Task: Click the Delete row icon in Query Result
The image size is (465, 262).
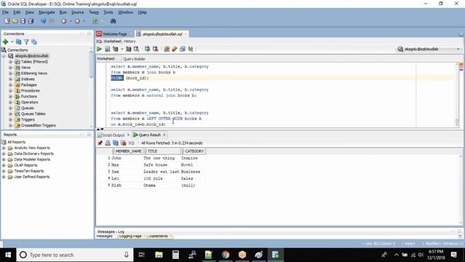Action: pos(124,143)
